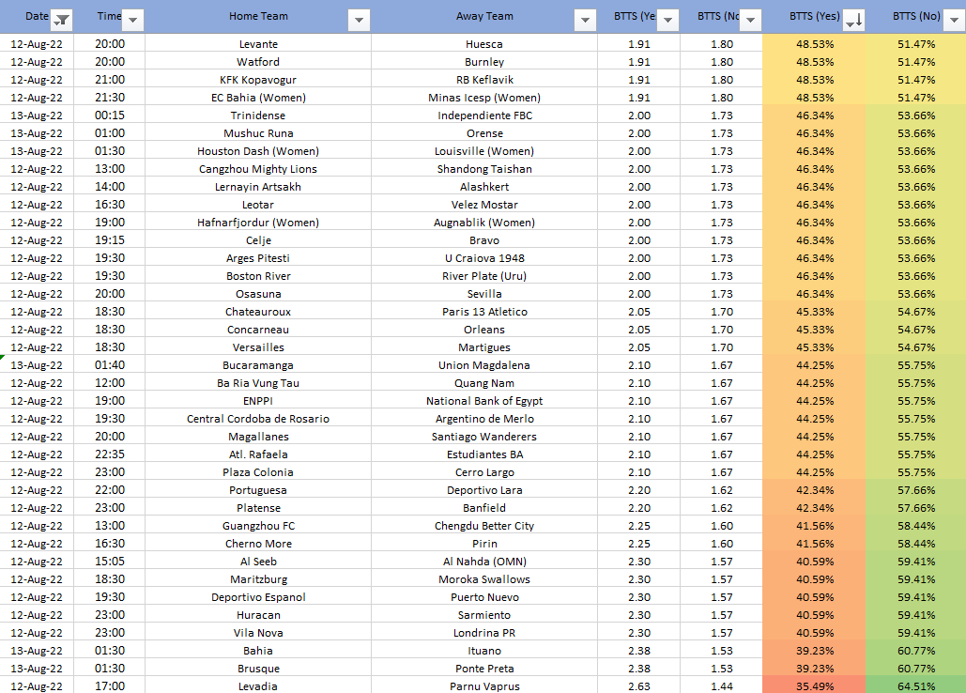Select the Union Magdalena cell
Viewport: 966px width, 693px height.
pyautogui.click(x=484, y=365)
